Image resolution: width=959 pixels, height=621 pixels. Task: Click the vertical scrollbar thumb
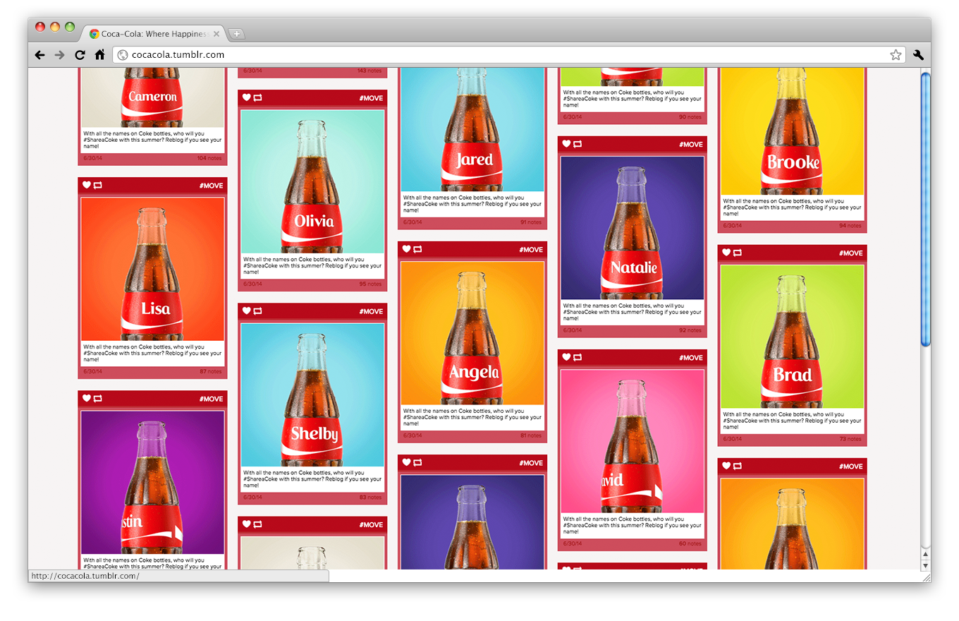(x=926, y=209)
